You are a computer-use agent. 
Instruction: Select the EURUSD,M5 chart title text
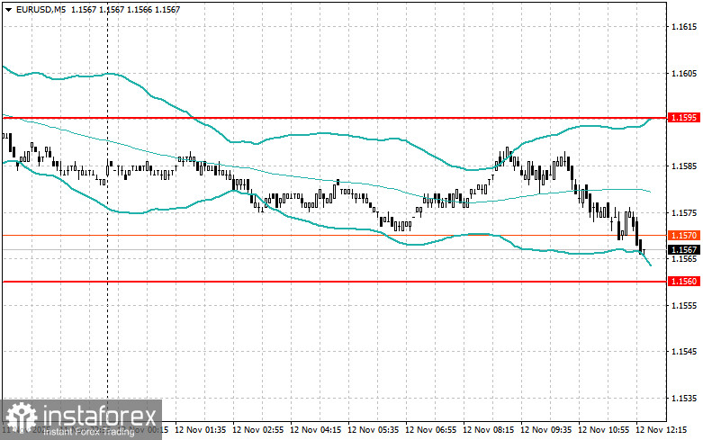pyautogui.click(x=41, y=9)
